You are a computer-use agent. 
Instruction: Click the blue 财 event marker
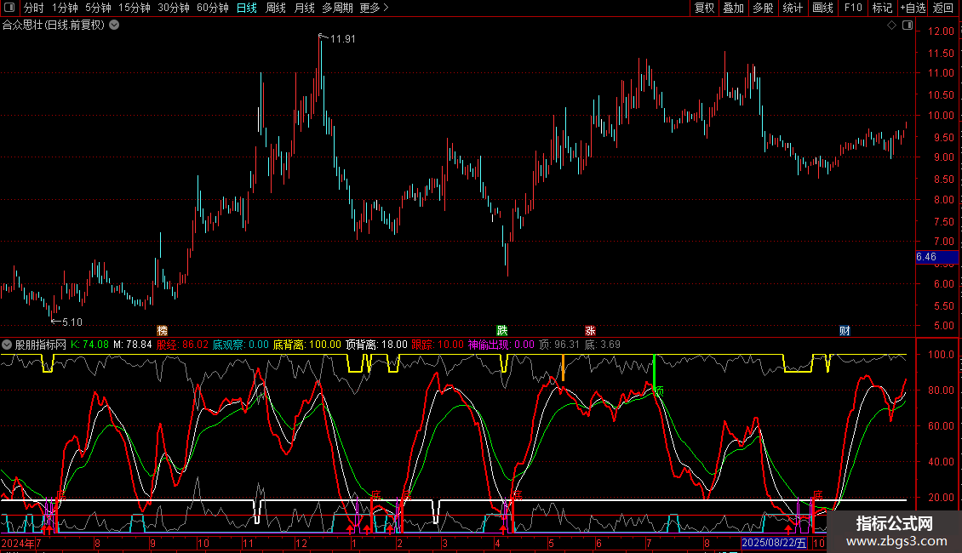[844, 330]
